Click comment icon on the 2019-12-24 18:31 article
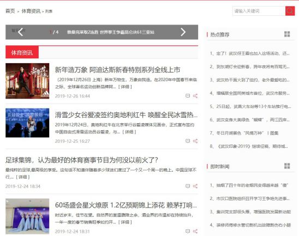Viewport: 299px width, 236px height. coord(188,231)
